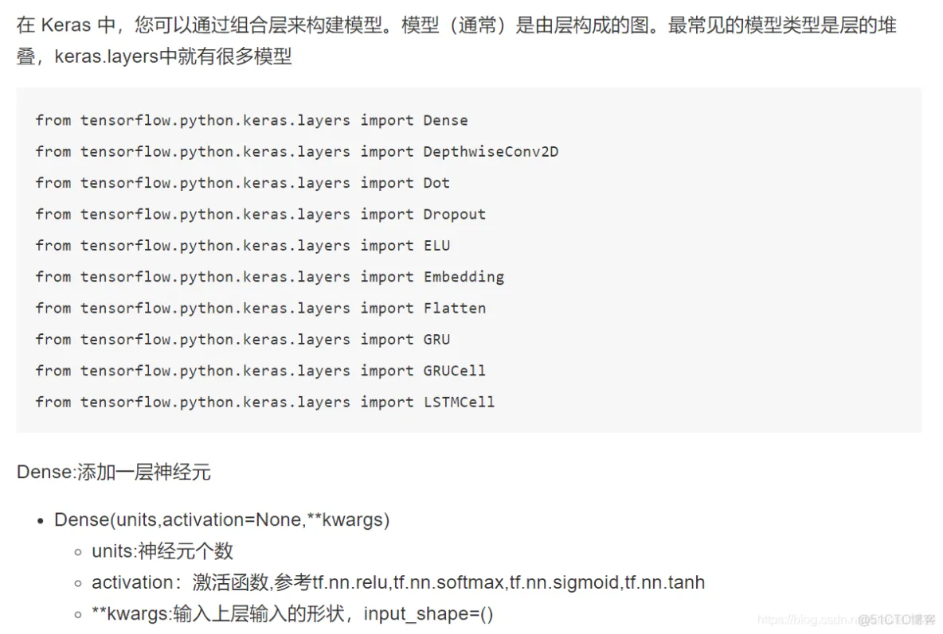Click the Dot import code line

tap(242, 183)
